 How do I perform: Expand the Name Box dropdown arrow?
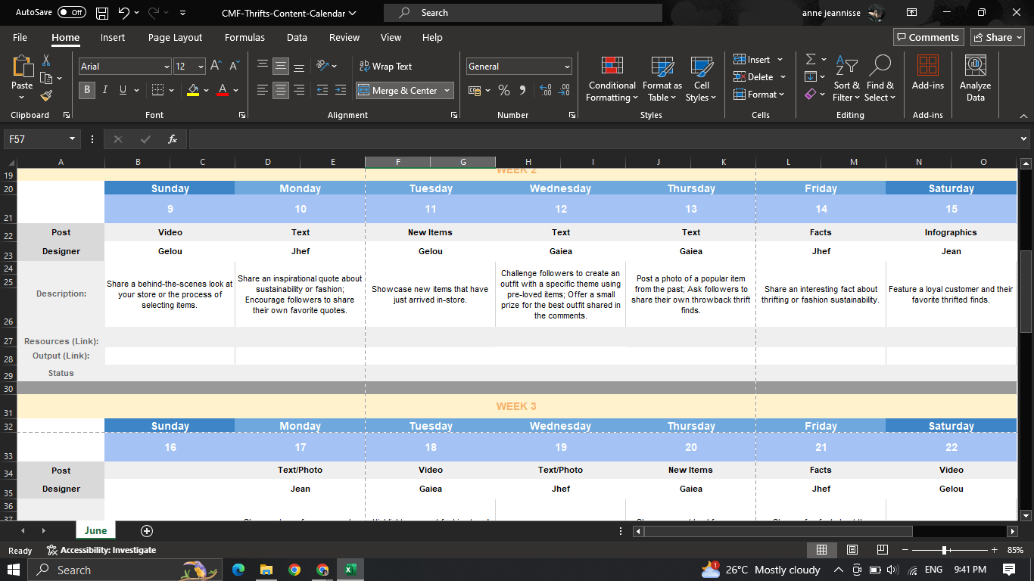(73, 139)
